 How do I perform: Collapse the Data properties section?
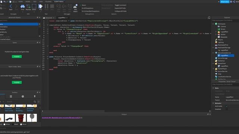tap(213, 88)
